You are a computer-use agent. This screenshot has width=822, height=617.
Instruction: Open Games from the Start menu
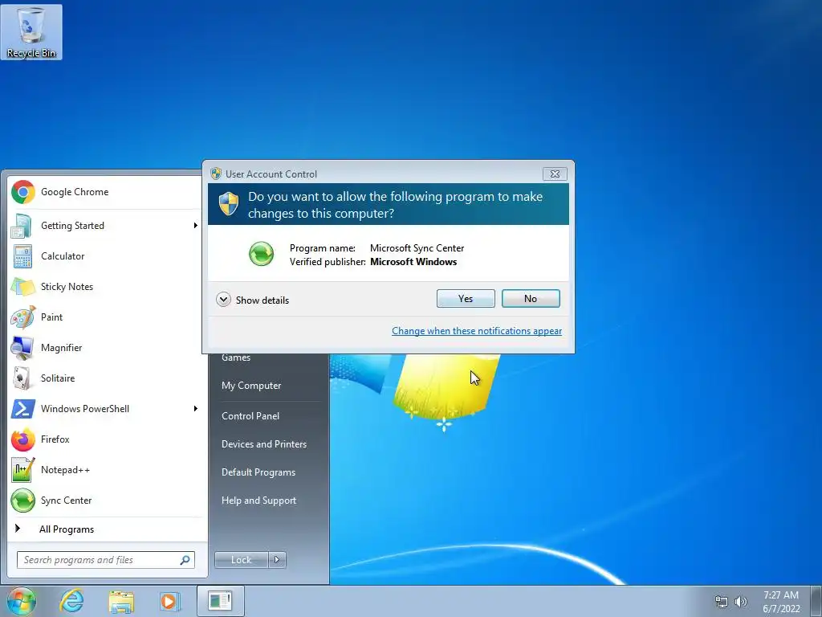point(236,358)
